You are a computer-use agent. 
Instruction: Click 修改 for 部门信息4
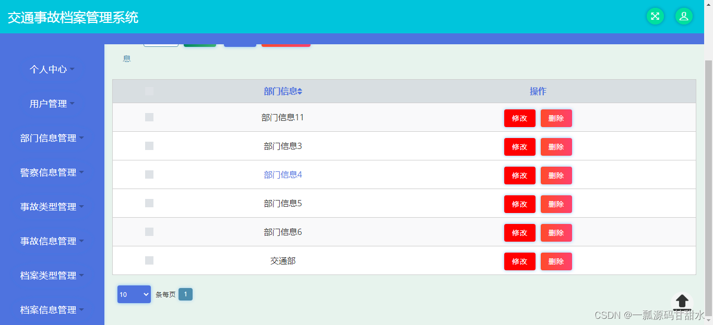click(520, 176)
